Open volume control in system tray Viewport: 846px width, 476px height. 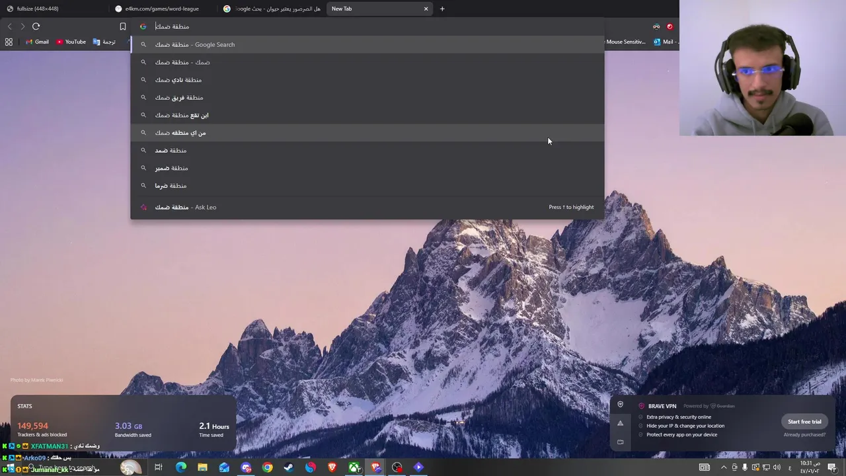click(x=777, y=467)
